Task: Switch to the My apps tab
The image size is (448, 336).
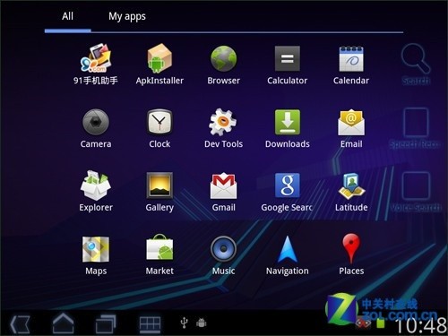Action: [x=127, y=17]
